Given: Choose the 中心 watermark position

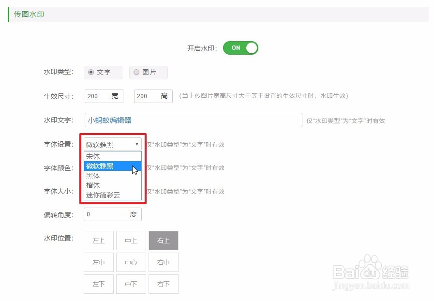Looking at the screenshot, I should coord(131,262).
